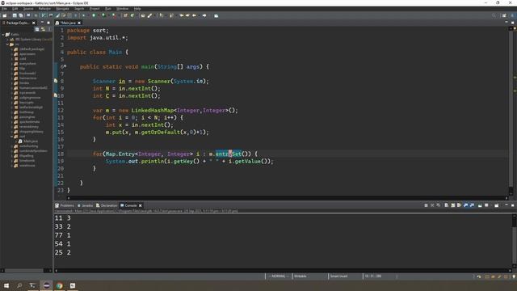
Task: Go forward with the right arrow toolbar icon
Action: (204, 15)
